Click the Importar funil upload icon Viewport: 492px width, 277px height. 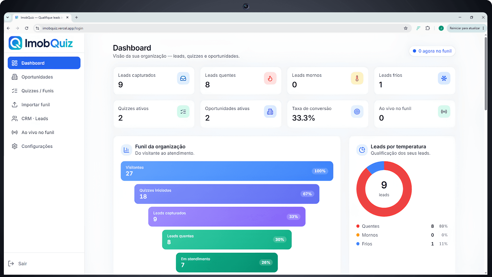(x=15, y=105)
